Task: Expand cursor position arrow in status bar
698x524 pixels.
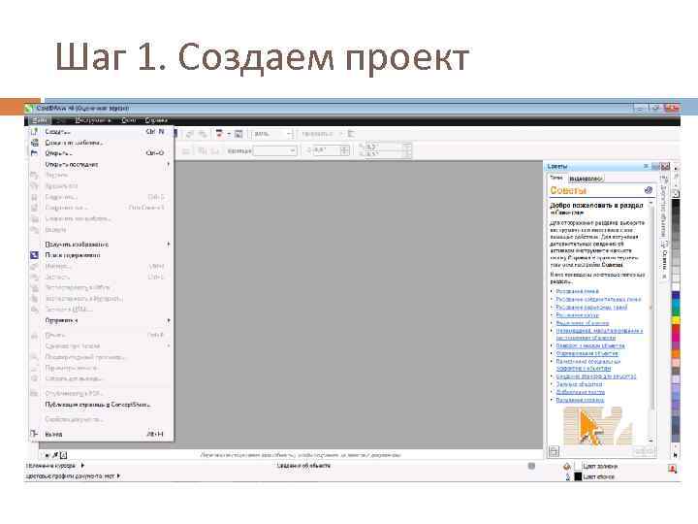Action: [x=82, y=466]
